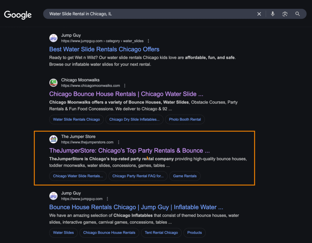The image size is (312, 243).
Task: Open Chicago Party Rental FAQ sitelink
Action: [x=138, y=176]
